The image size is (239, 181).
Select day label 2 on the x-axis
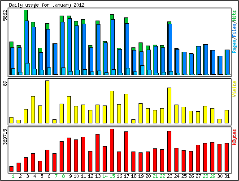click(20, 176)
